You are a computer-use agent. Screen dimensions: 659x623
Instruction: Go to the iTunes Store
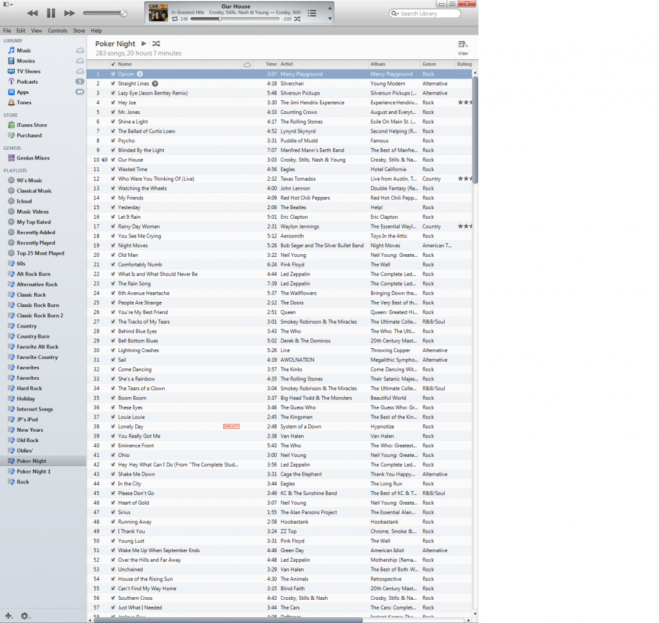32,125
